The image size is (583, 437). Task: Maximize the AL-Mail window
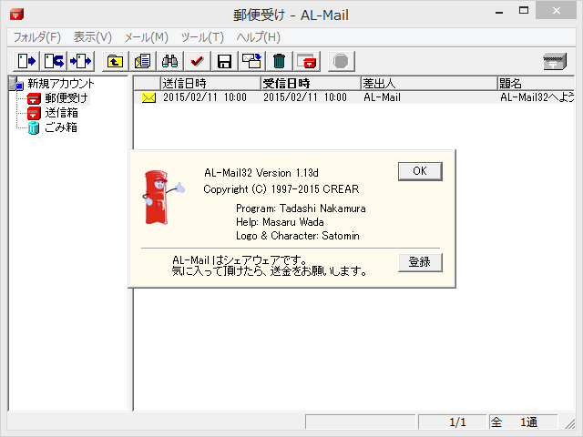(x=524, y=11)
